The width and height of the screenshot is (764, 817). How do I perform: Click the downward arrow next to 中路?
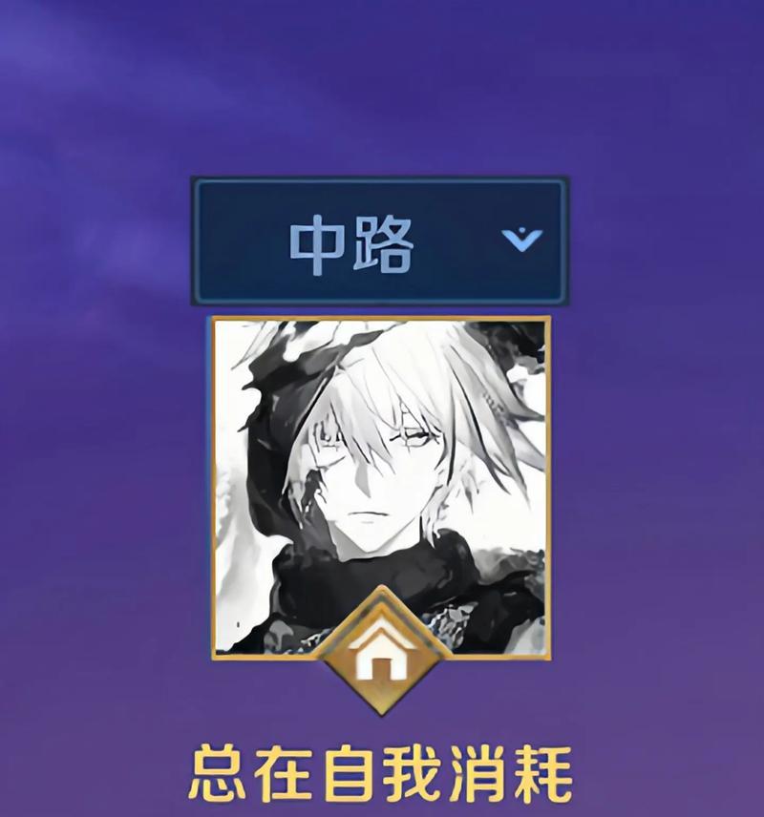(522, 240)
